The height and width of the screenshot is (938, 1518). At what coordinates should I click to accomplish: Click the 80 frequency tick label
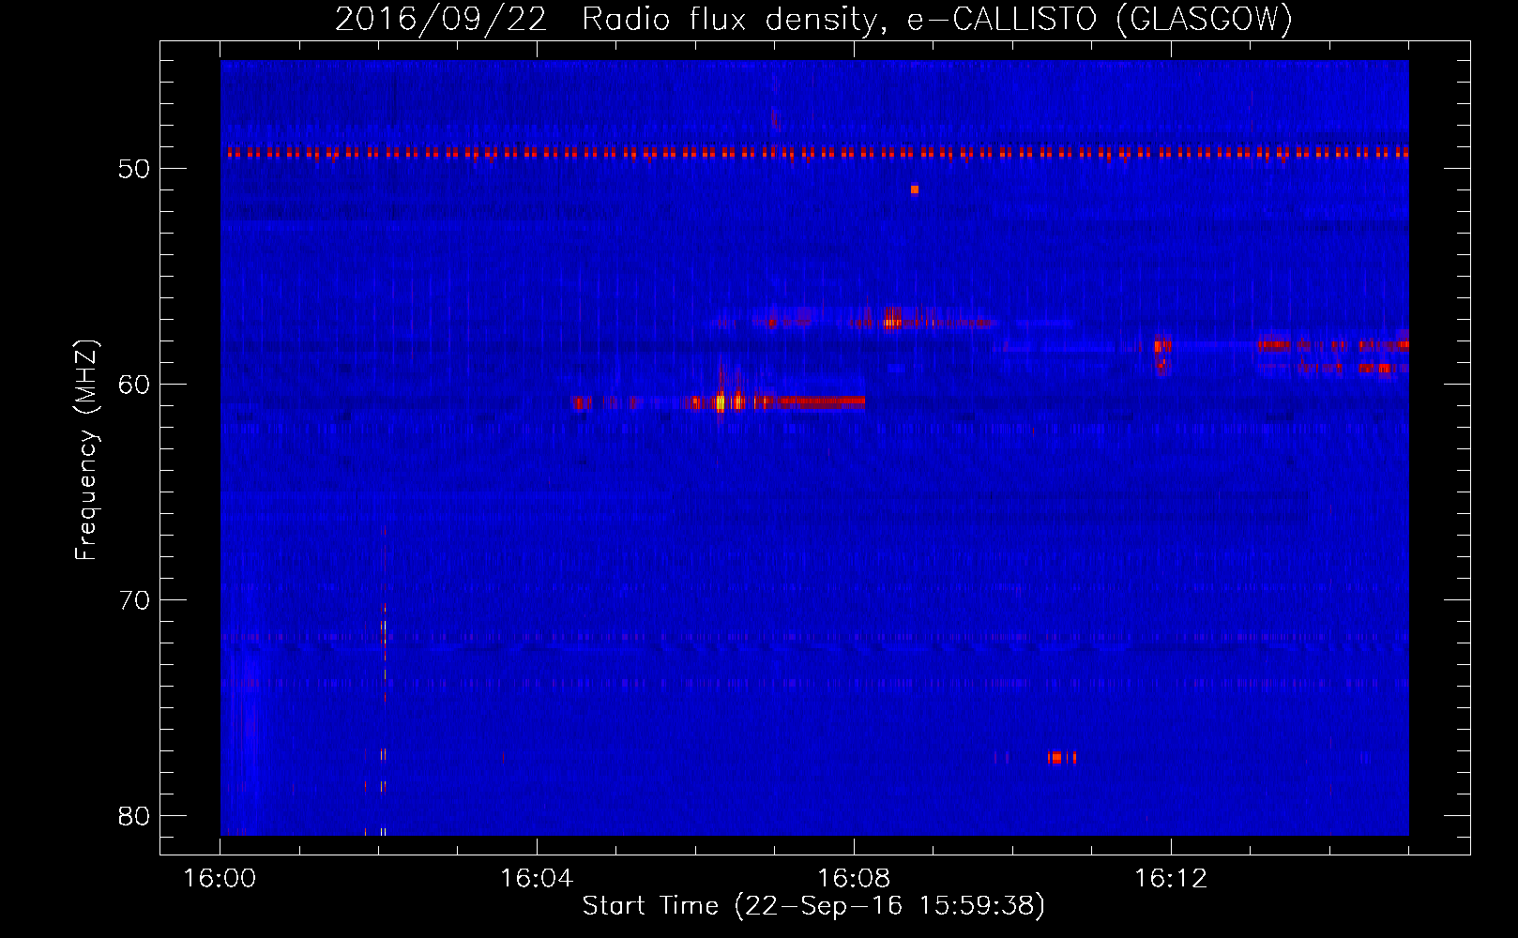tap(134, 816)
